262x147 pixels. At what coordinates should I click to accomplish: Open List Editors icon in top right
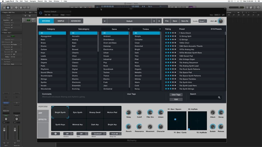coord(247,8)
